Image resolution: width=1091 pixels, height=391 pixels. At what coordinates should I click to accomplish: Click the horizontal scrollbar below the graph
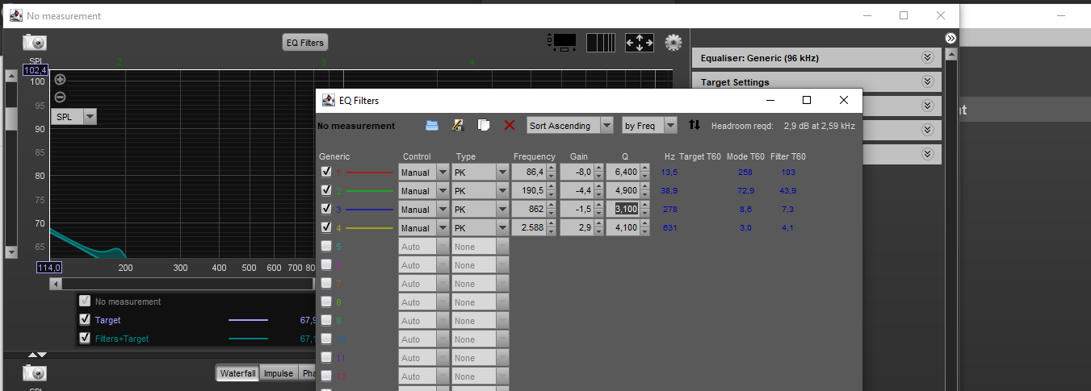[182, 284]
